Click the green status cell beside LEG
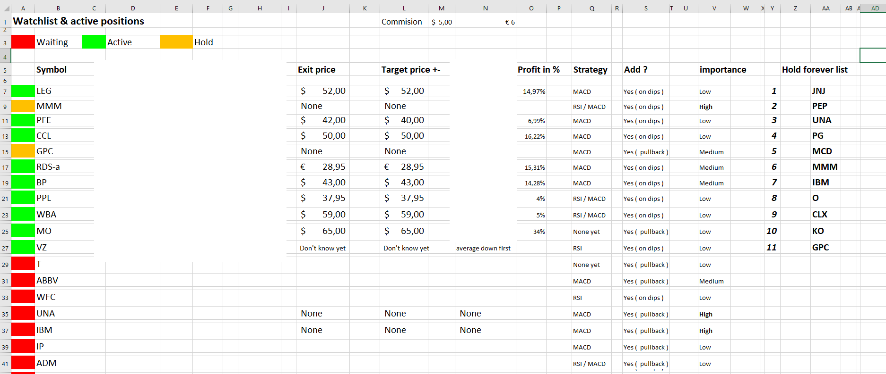This screenshot has width=886, height=374. [x=23, y=91]
